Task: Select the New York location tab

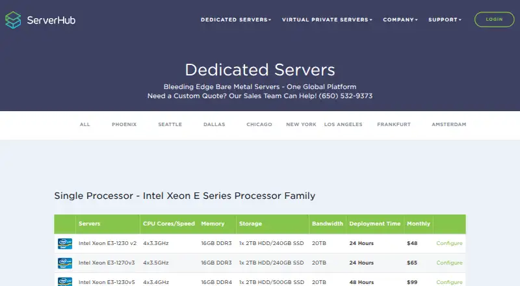Action: [x=301, y=124]
